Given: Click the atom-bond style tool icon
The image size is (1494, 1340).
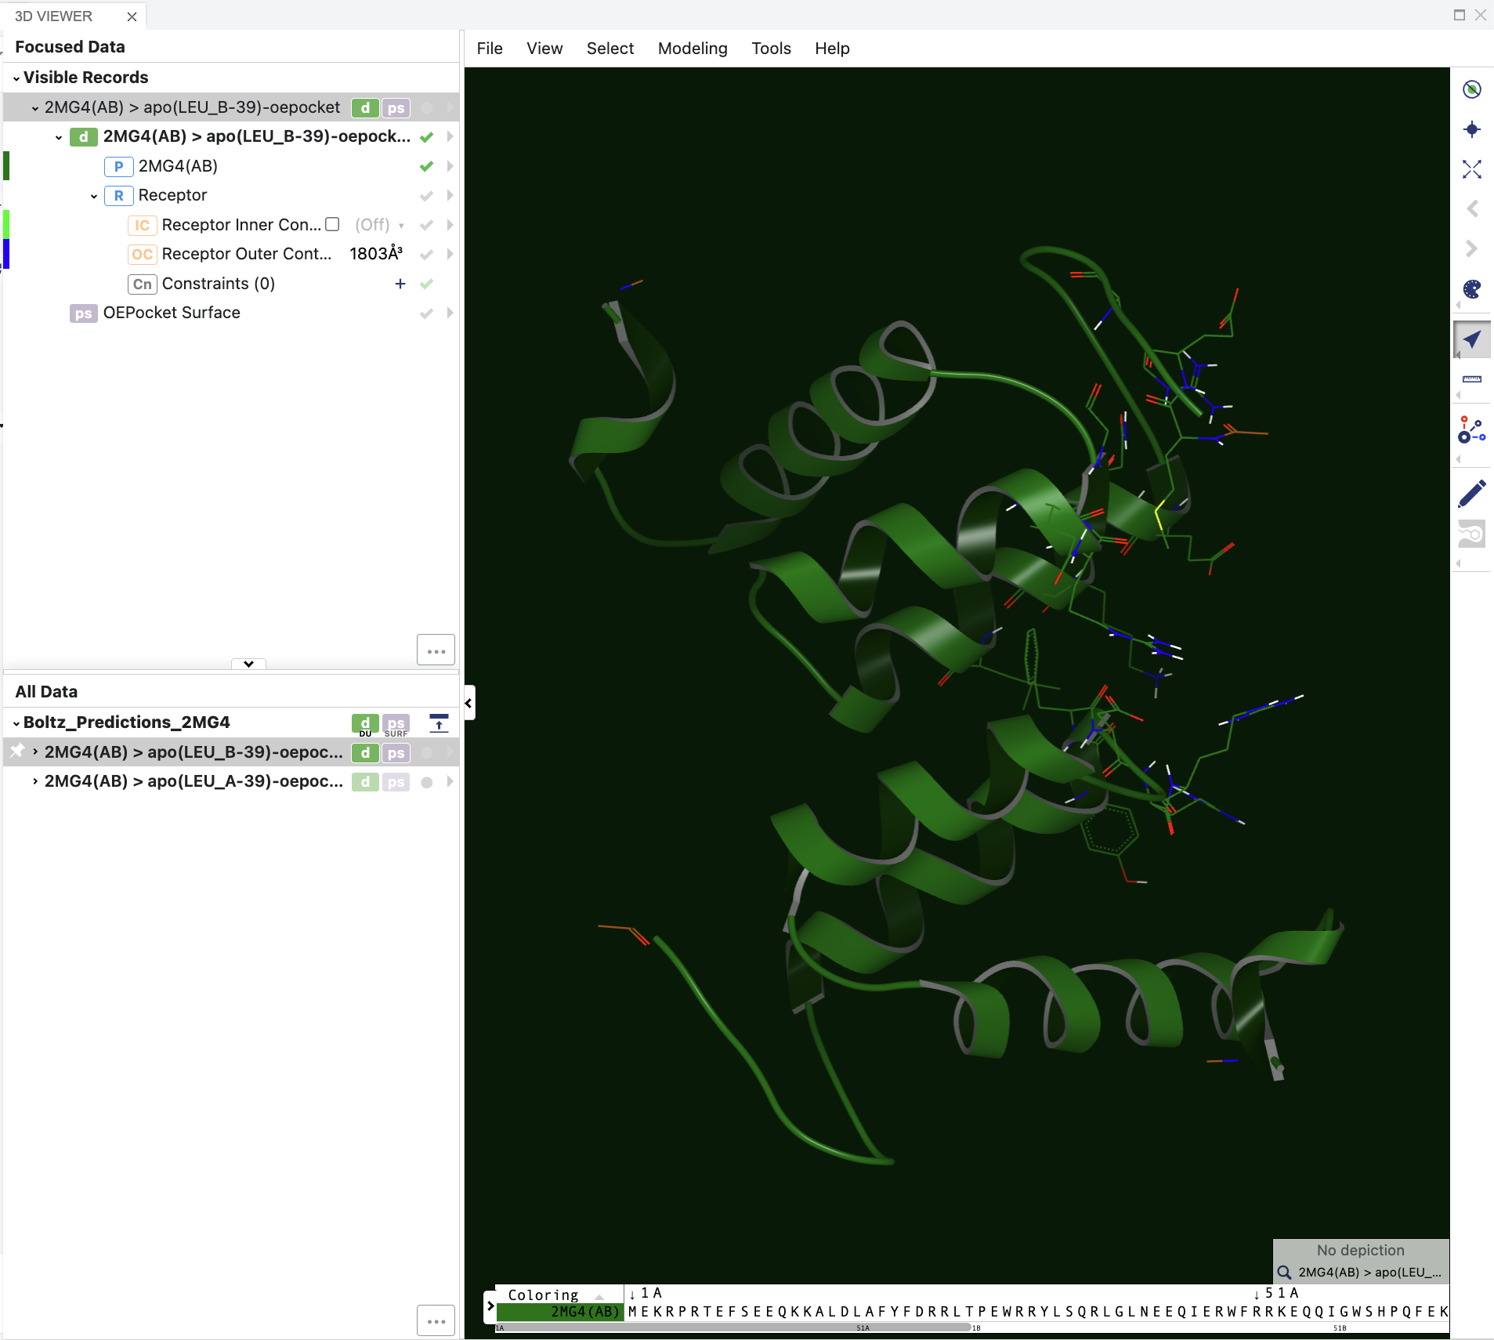Looking at the screenshot, I should [x=1472, y=430].
